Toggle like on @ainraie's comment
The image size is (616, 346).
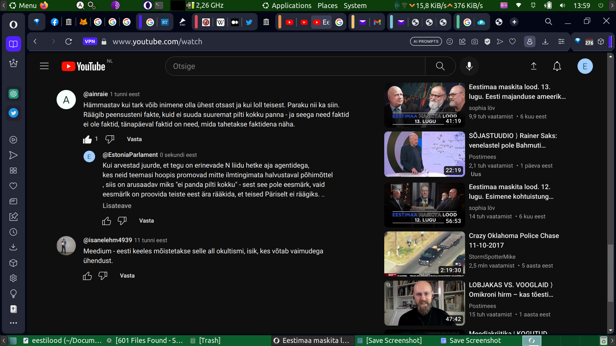point(87,139)
